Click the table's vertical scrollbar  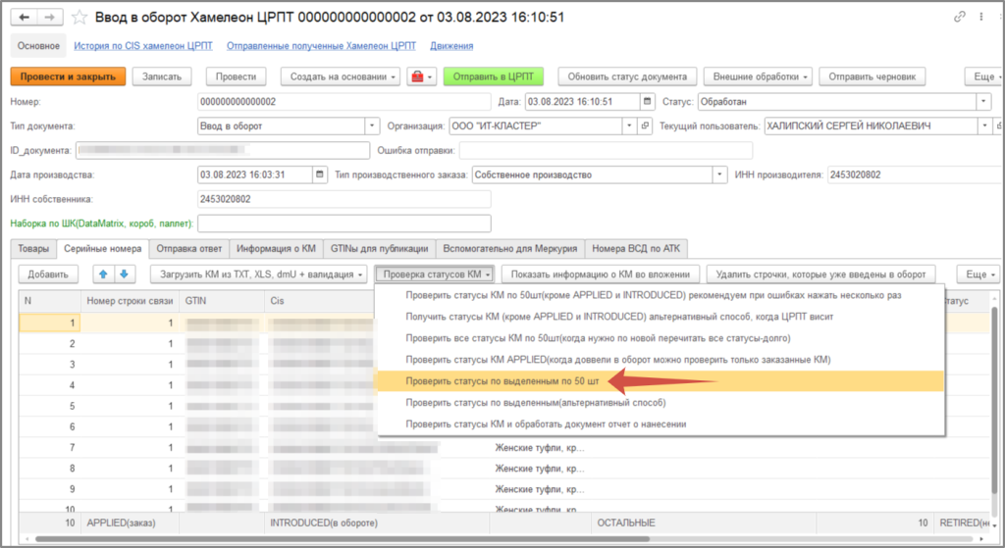pyautogui.click(x=994, y=400)
